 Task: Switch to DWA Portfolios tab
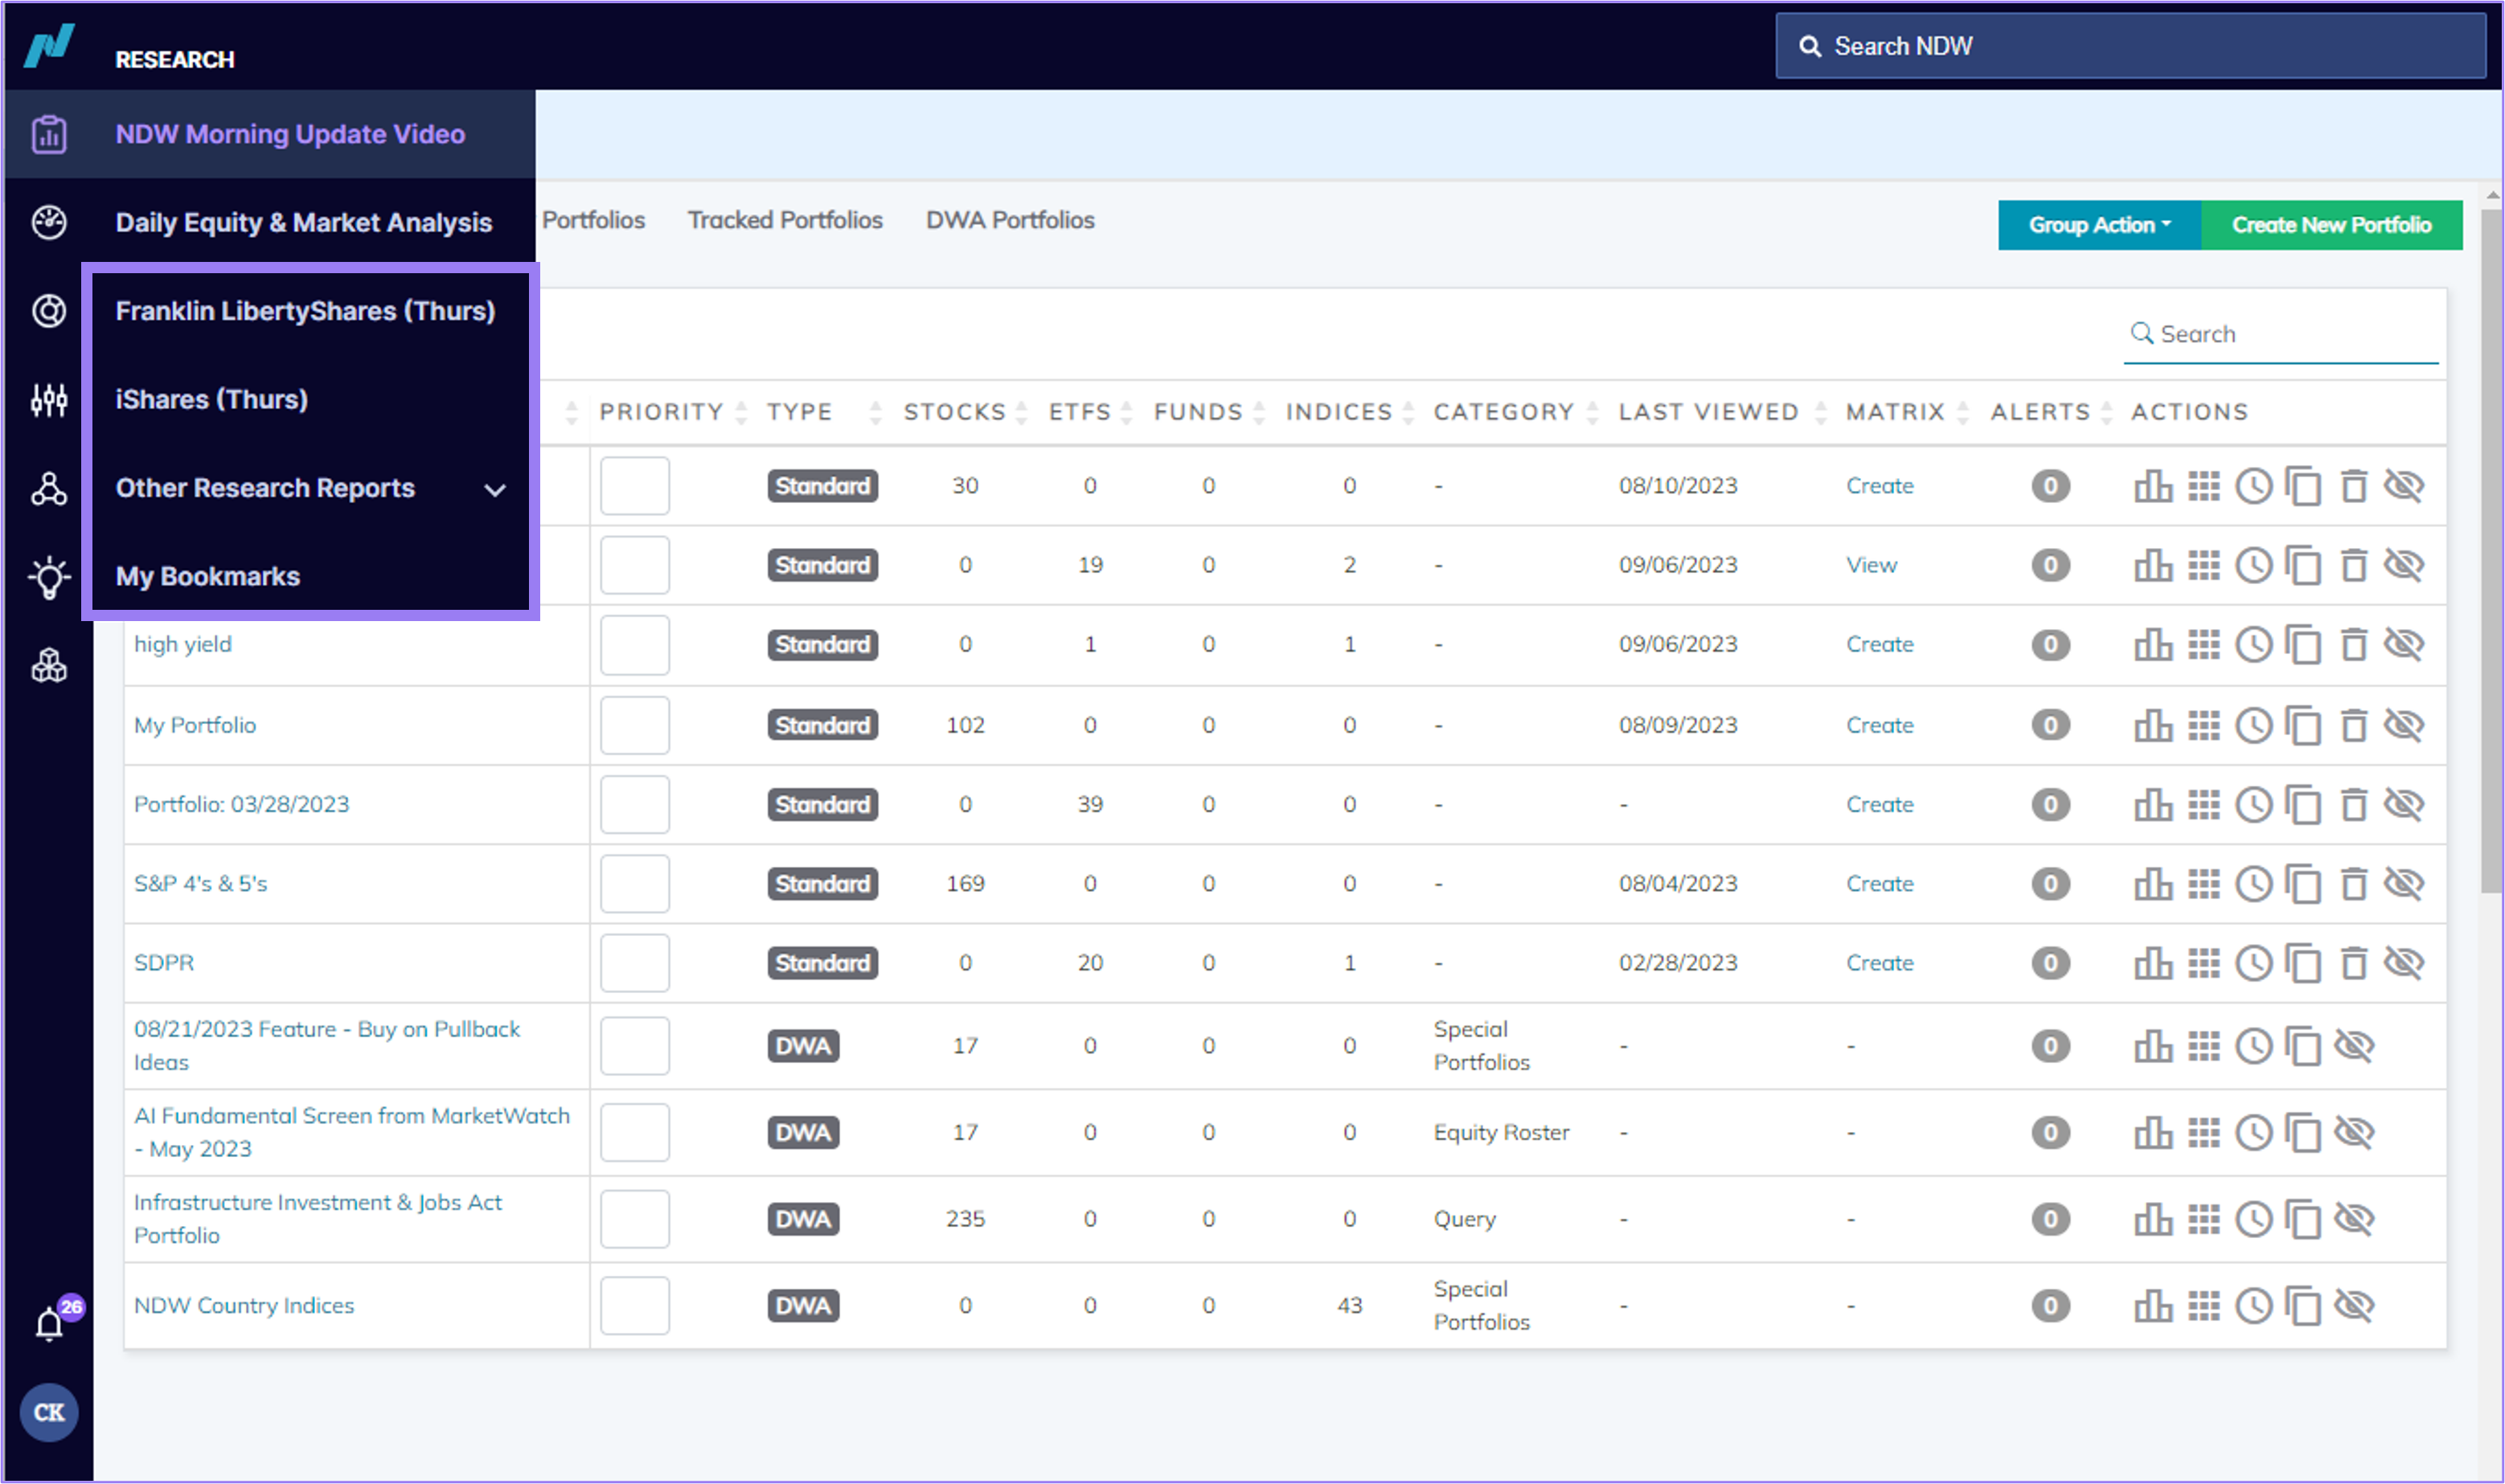tap(1011, 220)
